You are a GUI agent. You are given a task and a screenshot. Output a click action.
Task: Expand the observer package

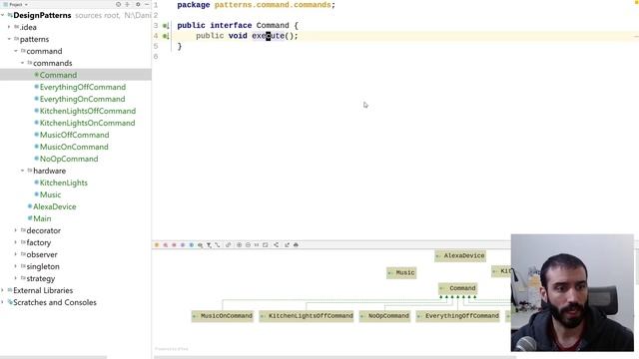[x=16, y=254]
